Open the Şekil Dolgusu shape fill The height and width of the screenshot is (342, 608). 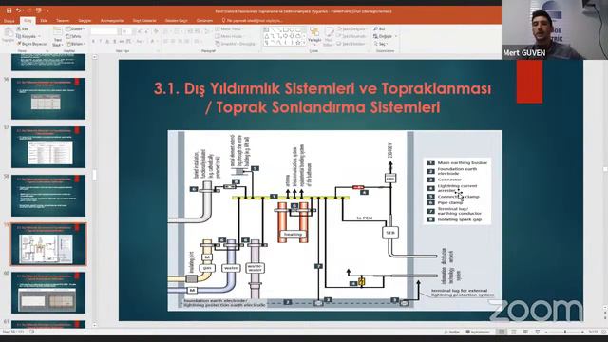pyautogui.click(x=351, y=29)
